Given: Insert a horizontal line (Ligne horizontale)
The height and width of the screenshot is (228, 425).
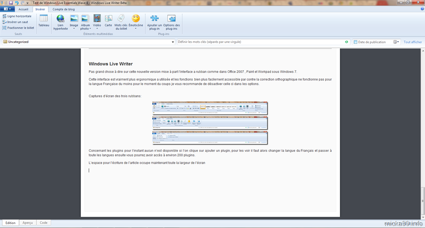Looking at the screenshot, I should coord(17,16).
